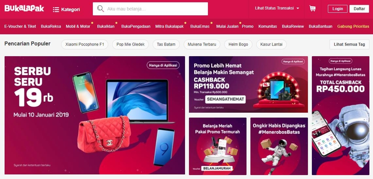Choose the Helm Bogo popular search tag
The width and height of the screenshot is (373, 179).
point(238,44)
